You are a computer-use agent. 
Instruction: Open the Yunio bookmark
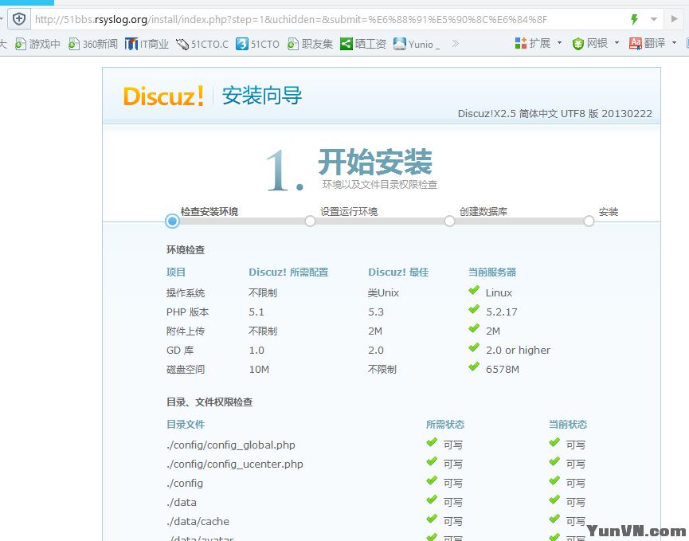click(417, 44)
